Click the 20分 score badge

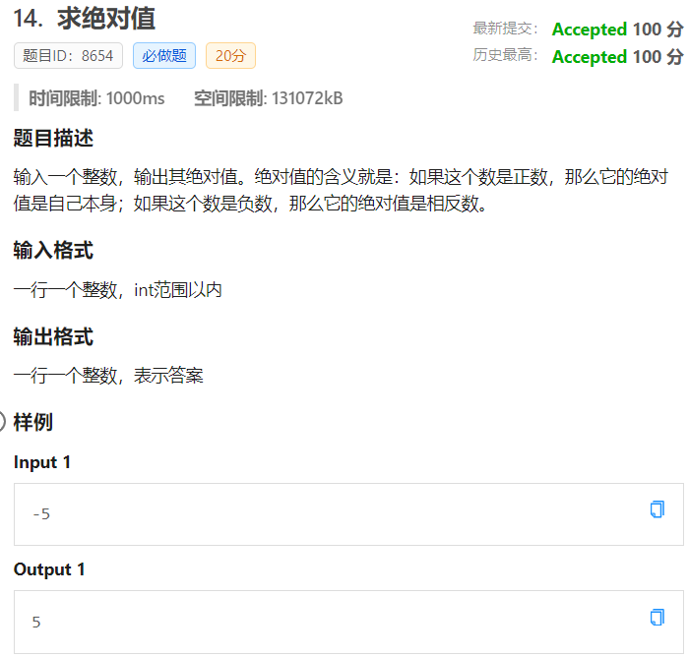click(x=230, y=56)
